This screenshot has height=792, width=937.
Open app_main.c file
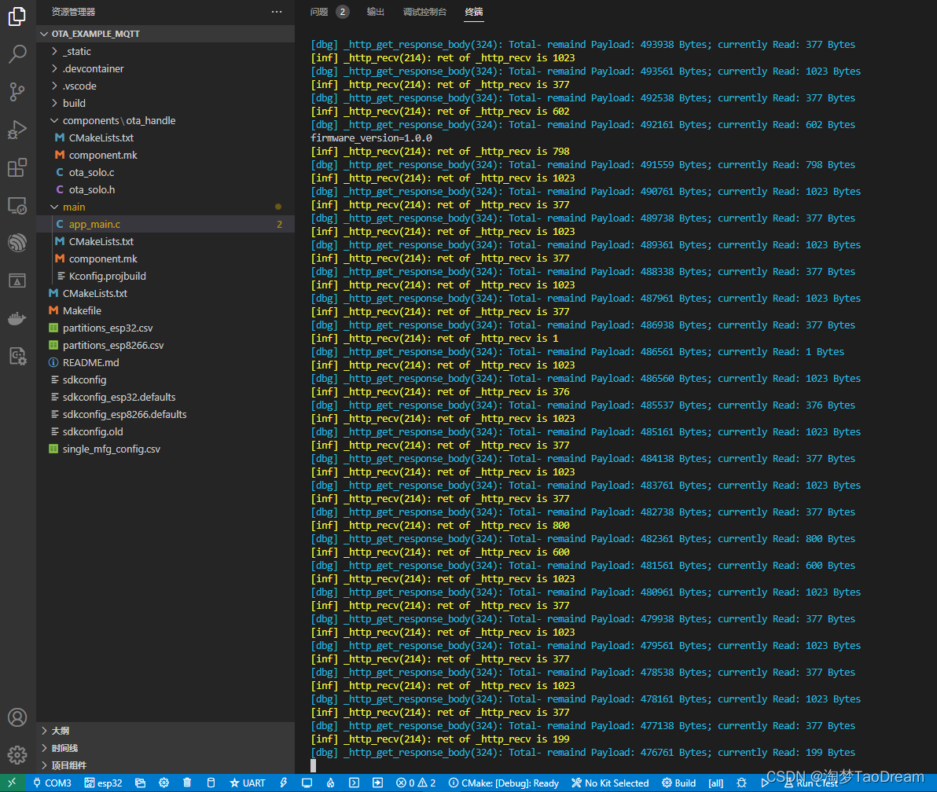pos(166,224)
